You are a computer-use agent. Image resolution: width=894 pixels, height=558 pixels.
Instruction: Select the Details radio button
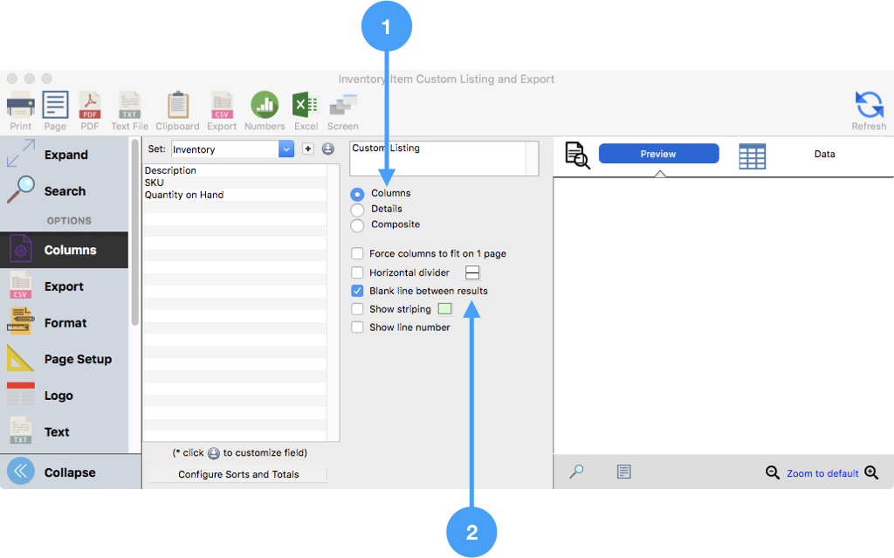357,210
